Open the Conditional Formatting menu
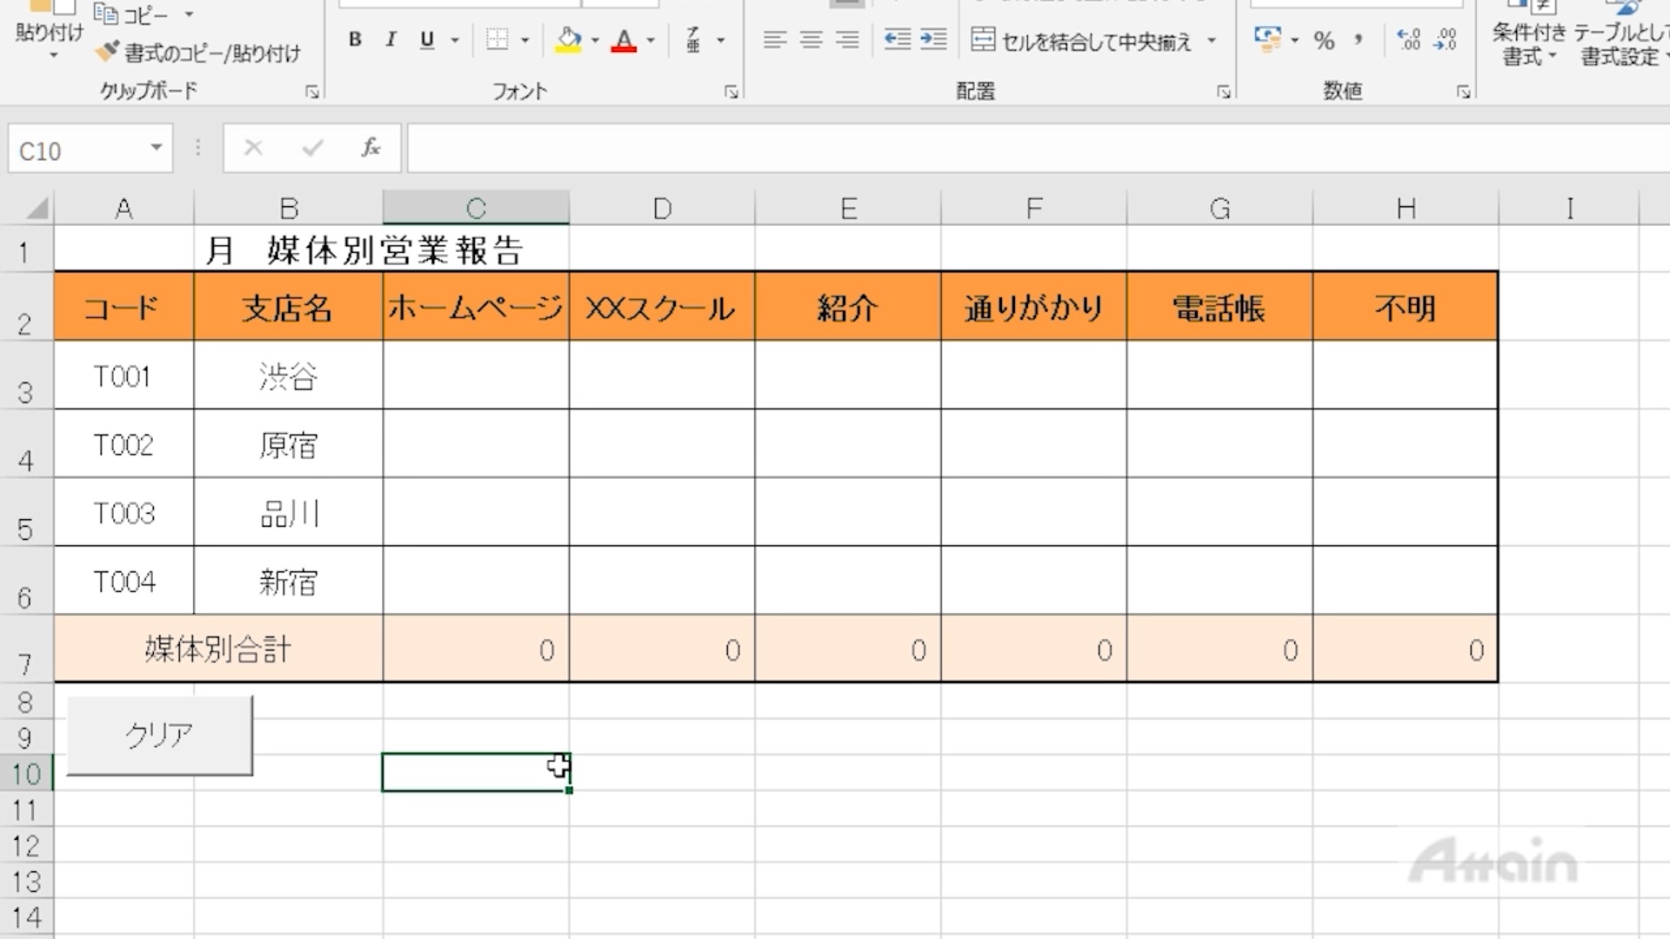The height and width of the screenshot is (939, 1670). click(1528, 43)
